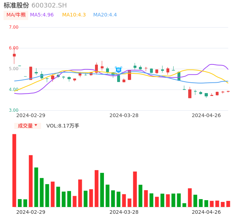This screenshot has width=245, height=217.
Task: Click the red dropdown triangle beside 成交量
Action: [36, 125]
